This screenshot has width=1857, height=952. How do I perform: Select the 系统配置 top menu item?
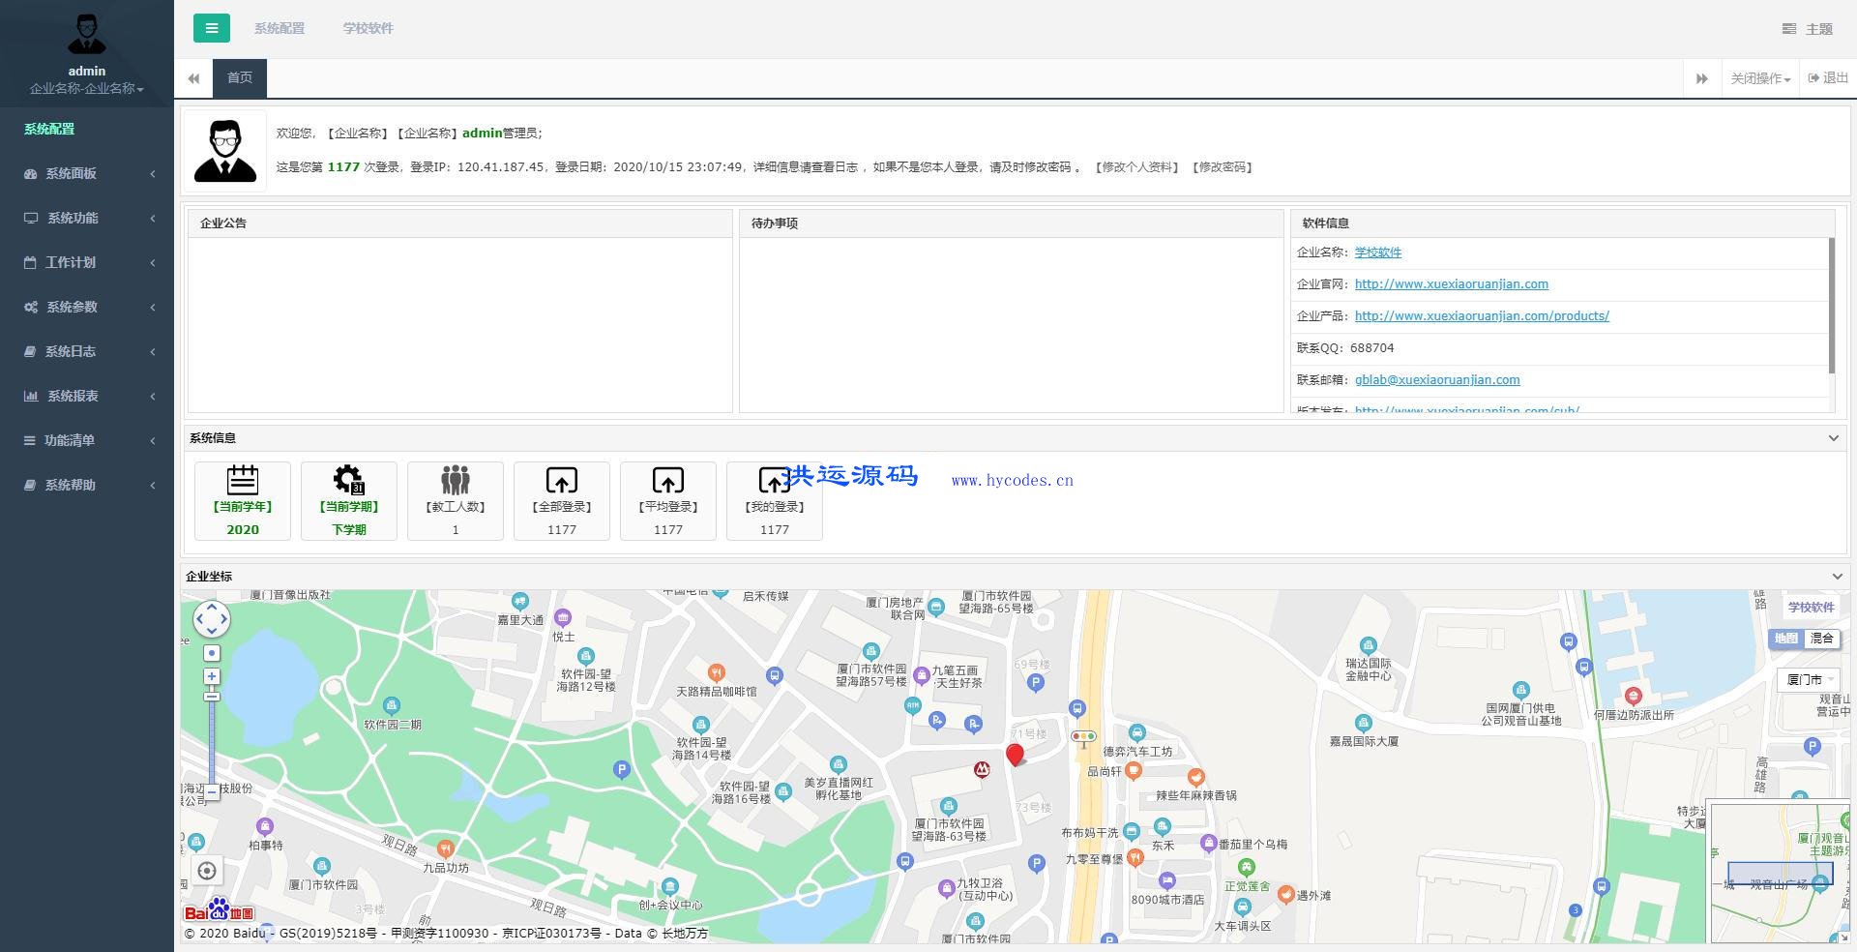280,28
